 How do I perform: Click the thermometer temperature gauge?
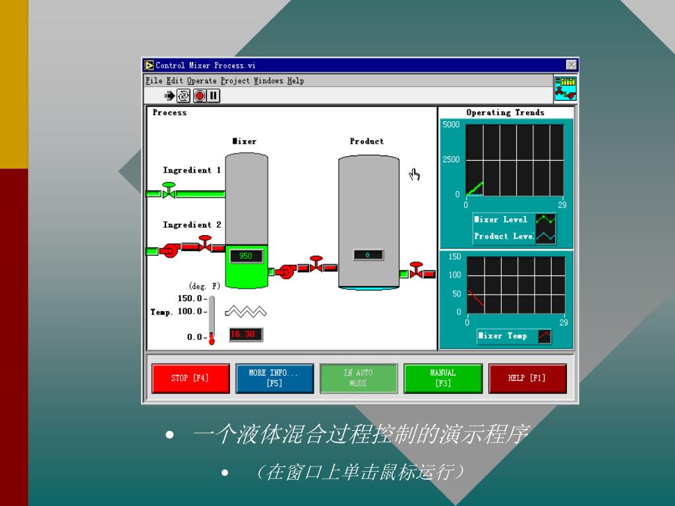(212, 320)
